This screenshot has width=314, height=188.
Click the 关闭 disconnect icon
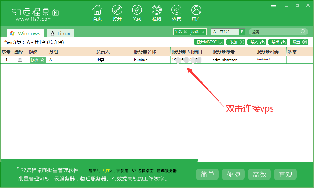[137, 13]
